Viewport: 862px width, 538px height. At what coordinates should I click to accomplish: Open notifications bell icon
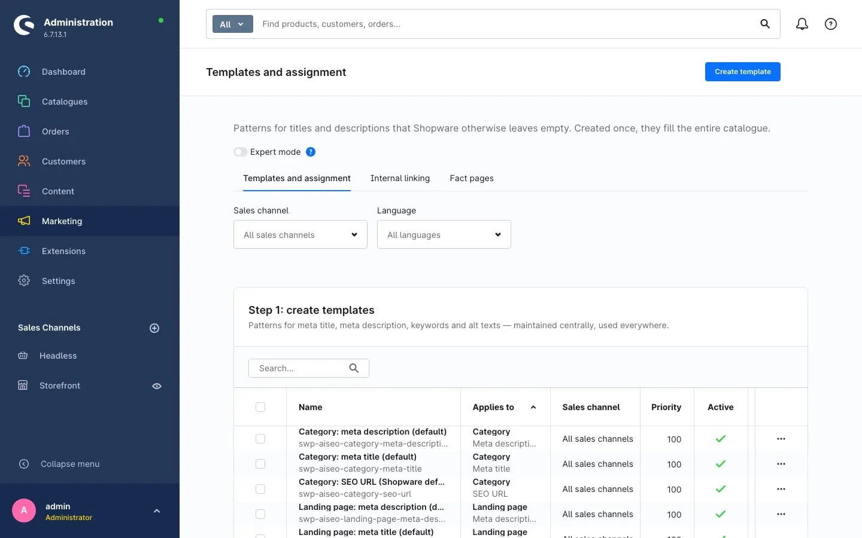[802, 24]
